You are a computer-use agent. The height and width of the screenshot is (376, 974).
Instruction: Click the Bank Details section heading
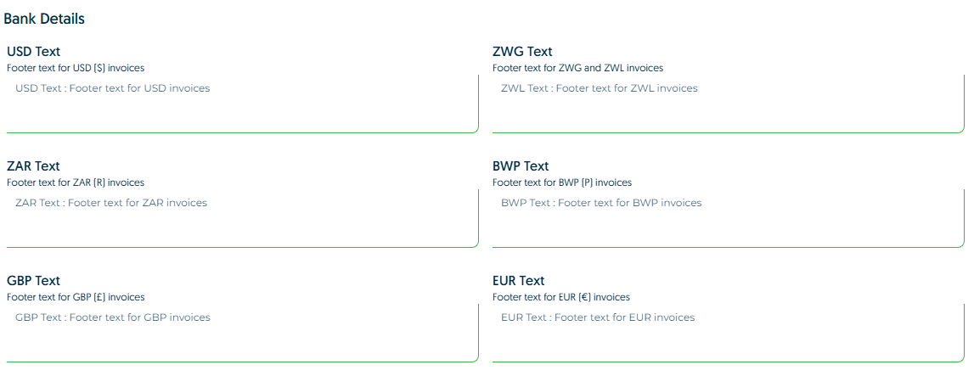[x=44, y=19]
